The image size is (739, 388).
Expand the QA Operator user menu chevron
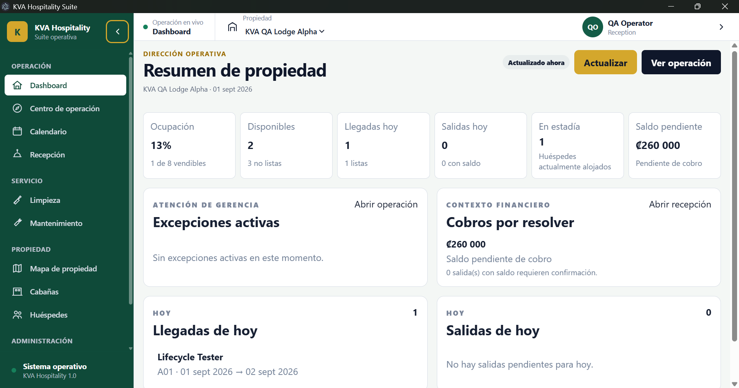(721, 27)
